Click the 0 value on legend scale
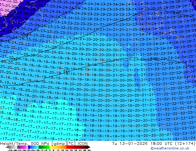The height and width of the screenshot is (151, 196). pyautogui.click(x=50, y=150)
